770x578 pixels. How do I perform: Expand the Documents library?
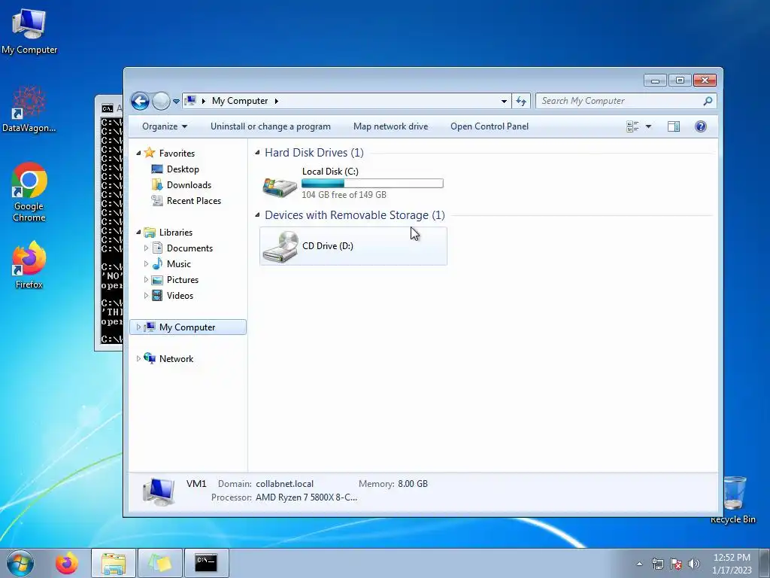[146, 248]
